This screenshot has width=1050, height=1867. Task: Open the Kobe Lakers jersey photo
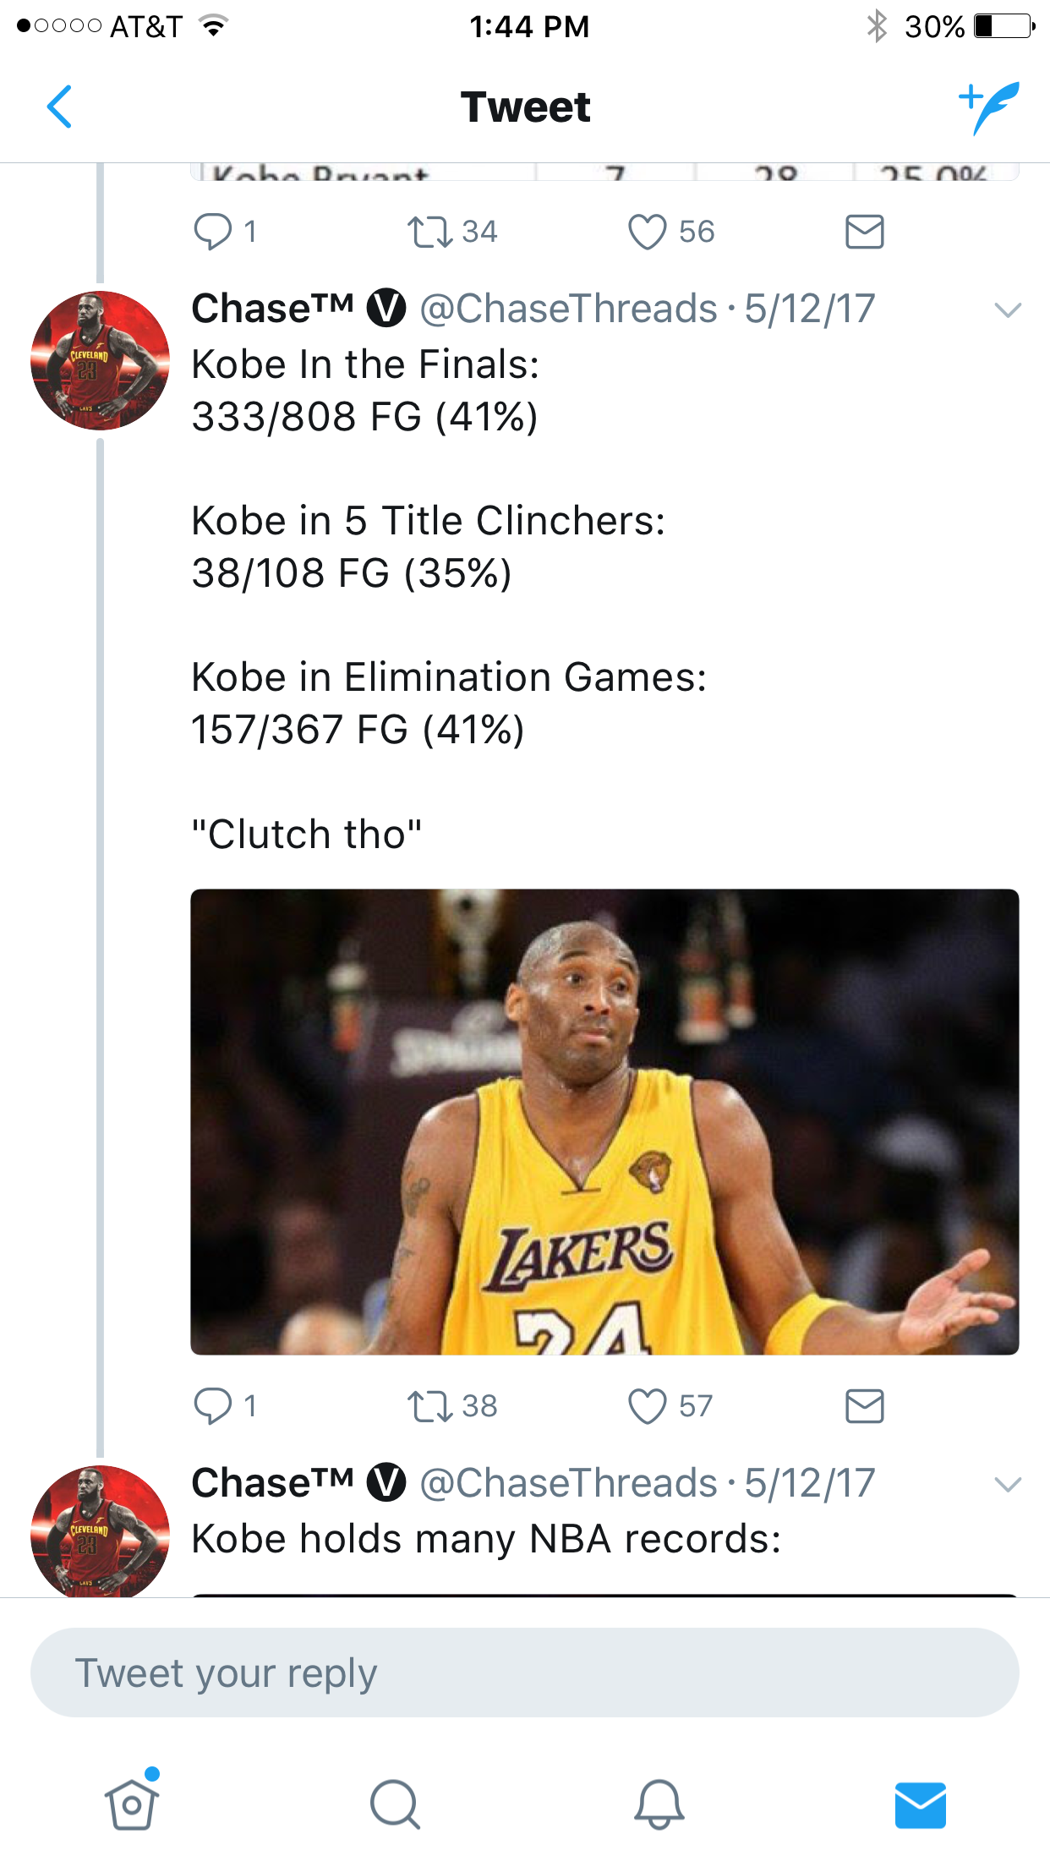click(604, 1121)
